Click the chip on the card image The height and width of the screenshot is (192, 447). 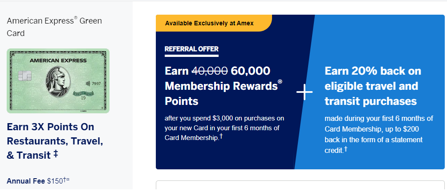coord(23,76)
